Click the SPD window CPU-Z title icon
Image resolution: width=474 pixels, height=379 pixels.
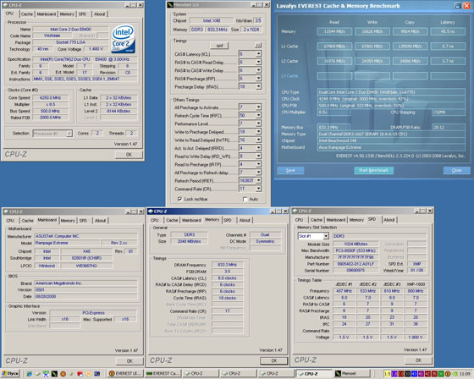295,211
